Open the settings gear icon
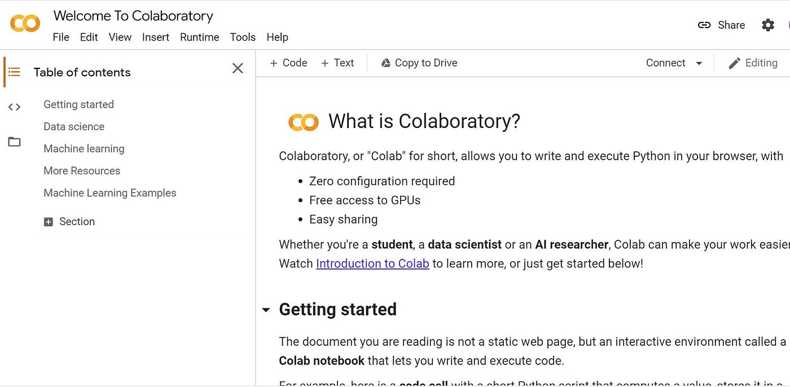This screenshot has height=387, width=790. point(768,25)
